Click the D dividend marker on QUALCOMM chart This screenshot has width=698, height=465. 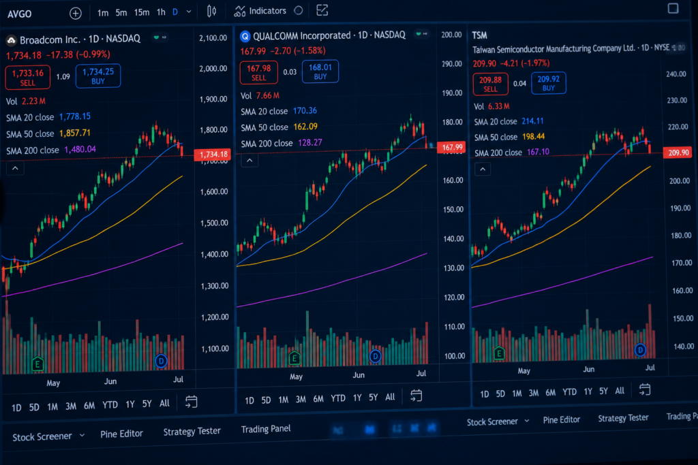(376, 356)
